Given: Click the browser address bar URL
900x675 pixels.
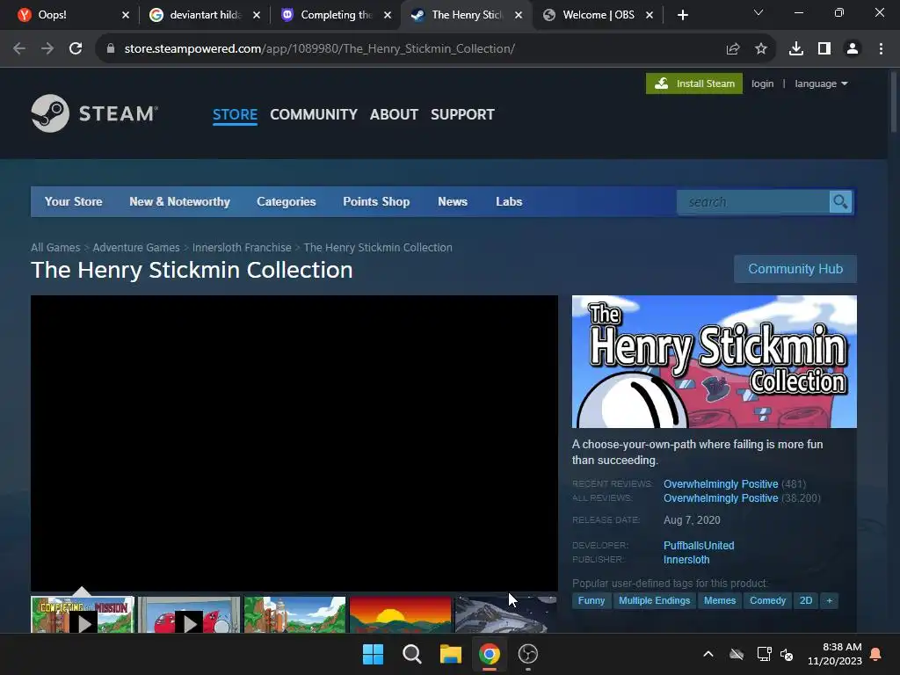Looking at the screenshot, I should pos(320,49).
